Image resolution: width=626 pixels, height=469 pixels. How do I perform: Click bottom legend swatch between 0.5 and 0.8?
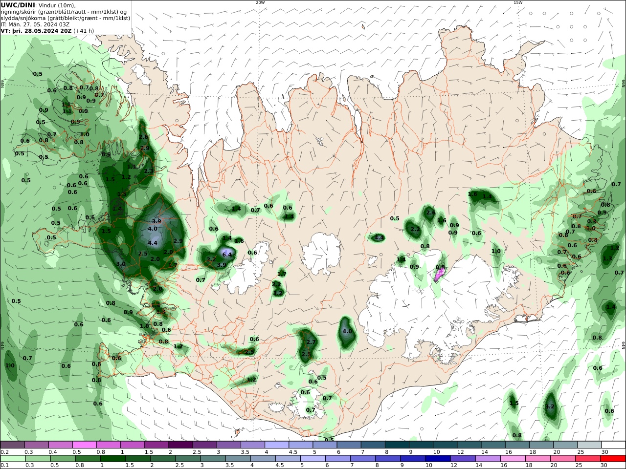tap(63, 458)
